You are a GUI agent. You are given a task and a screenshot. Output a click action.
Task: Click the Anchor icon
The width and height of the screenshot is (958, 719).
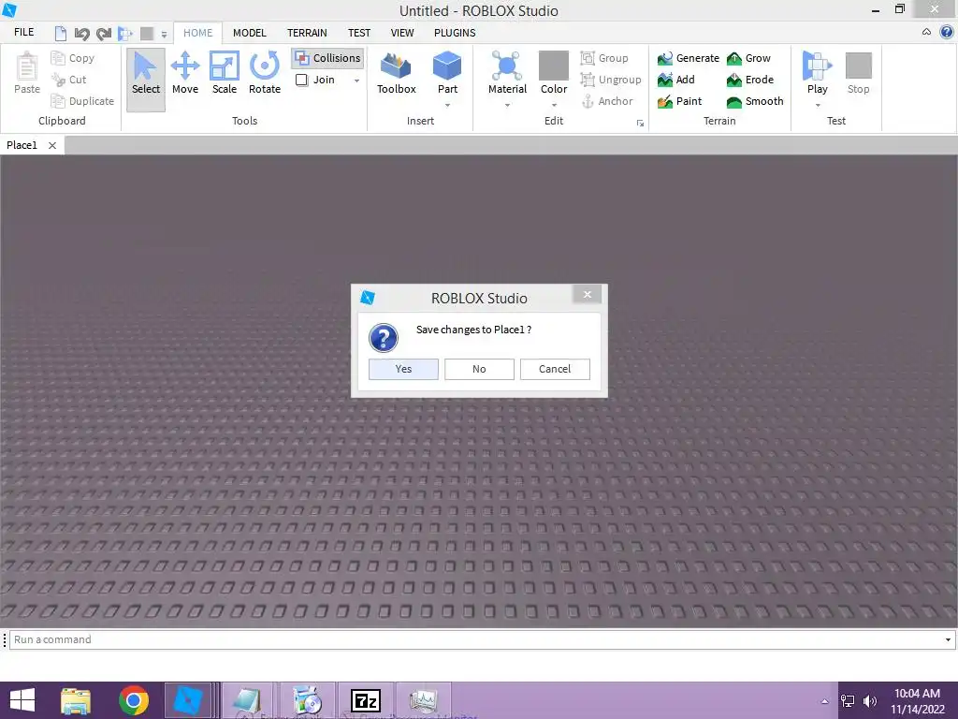(x=588, y=101)
